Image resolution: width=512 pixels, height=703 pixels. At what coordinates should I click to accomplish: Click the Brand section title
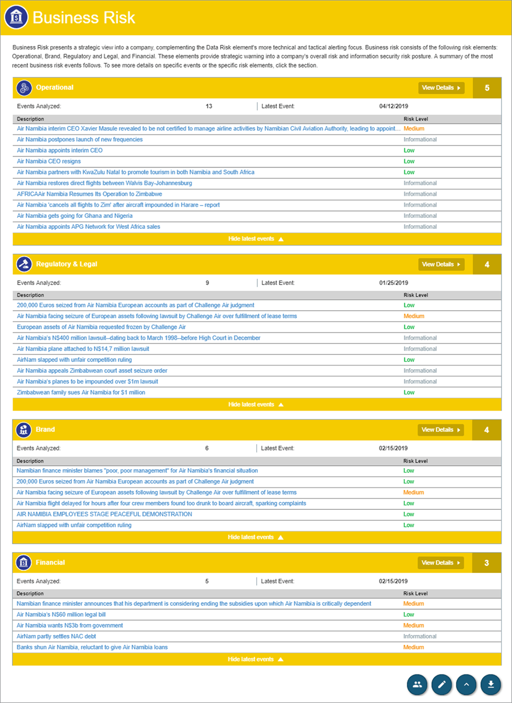pos(46,430)
